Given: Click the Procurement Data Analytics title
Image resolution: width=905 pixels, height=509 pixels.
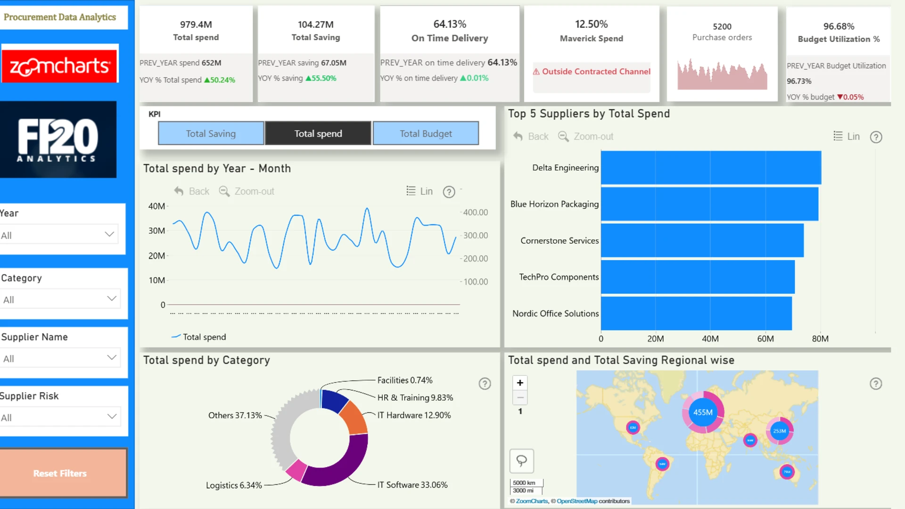Looking at the screenshot, I should pyautogui.click(x=60, y=17).
